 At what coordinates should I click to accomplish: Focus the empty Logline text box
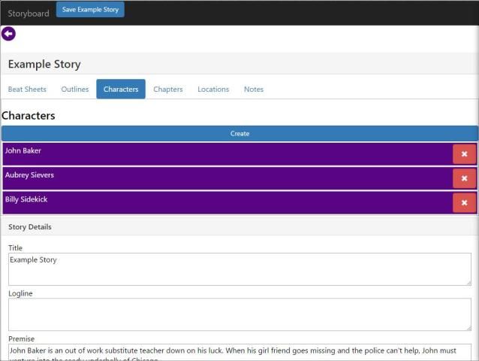tap(239, 314)
